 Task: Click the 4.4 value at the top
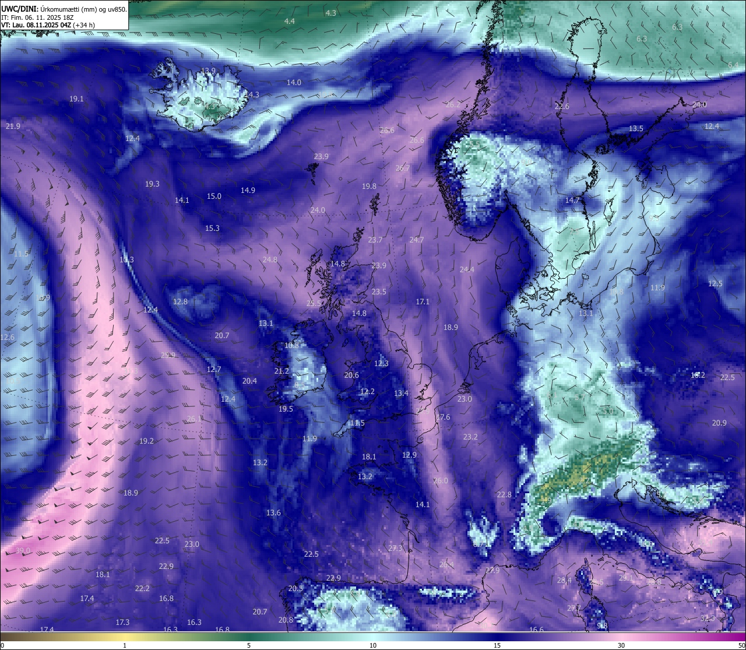[x=289, y=22]
